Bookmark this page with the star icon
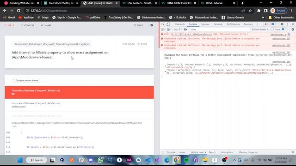 [250, 11]
